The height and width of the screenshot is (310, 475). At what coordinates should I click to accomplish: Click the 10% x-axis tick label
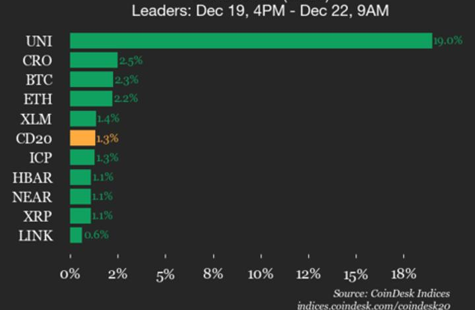261,275
